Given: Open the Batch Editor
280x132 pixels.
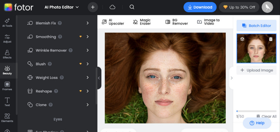Looking at the screenshot, I should tap(256, 26).
